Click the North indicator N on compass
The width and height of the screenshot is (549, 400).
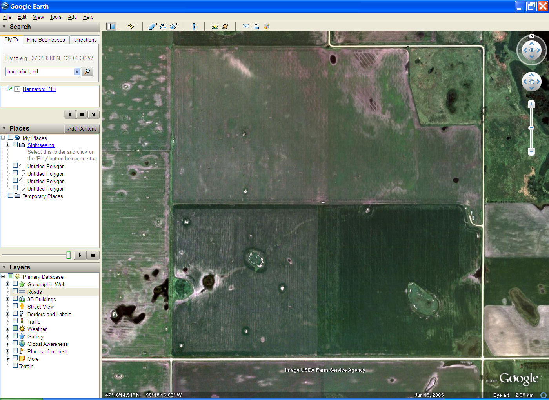point(532,36)
